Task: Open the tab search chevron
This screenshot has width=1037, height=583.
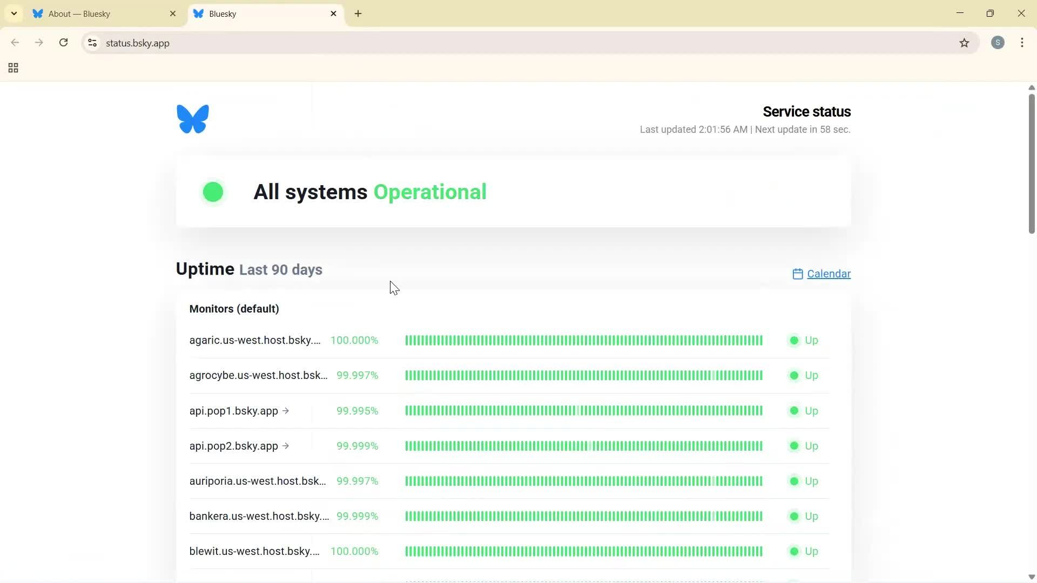Action: [14, 13]
